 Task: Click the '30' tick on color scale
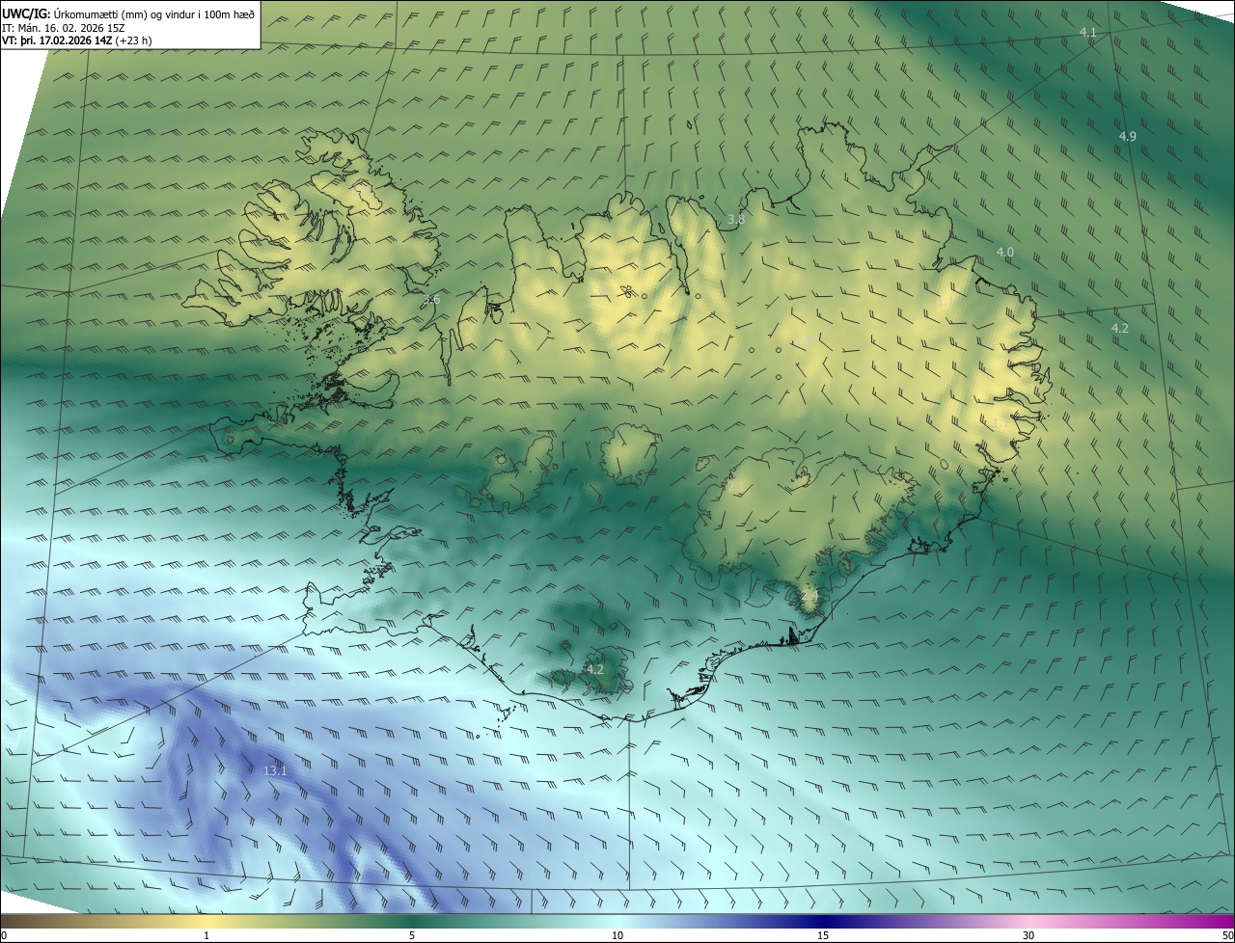click(1029, 935)
